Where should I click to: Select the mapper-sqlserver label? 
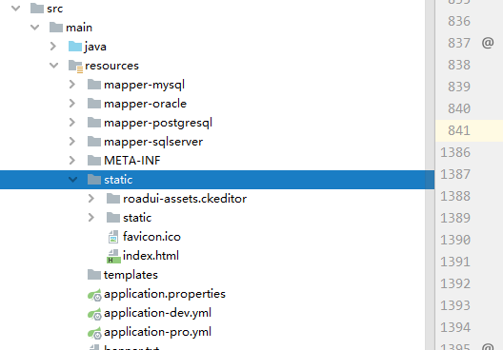coord(153,142)
